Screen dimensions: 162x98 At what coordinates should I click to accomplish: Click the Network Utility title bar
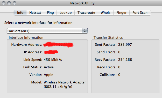[x=82, y=3]
